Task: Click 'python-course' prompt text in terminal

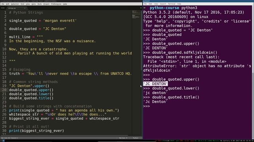Action: point(164,8)
